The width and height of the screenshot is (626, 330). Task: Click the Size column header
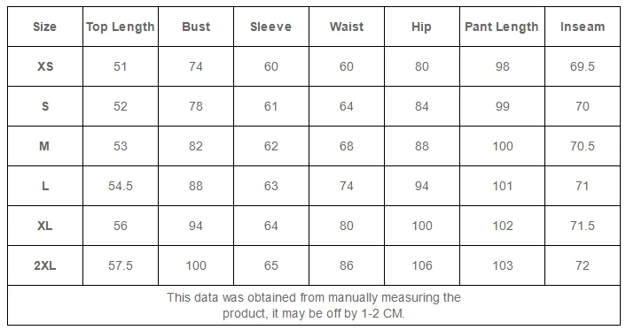pos(44,27)
